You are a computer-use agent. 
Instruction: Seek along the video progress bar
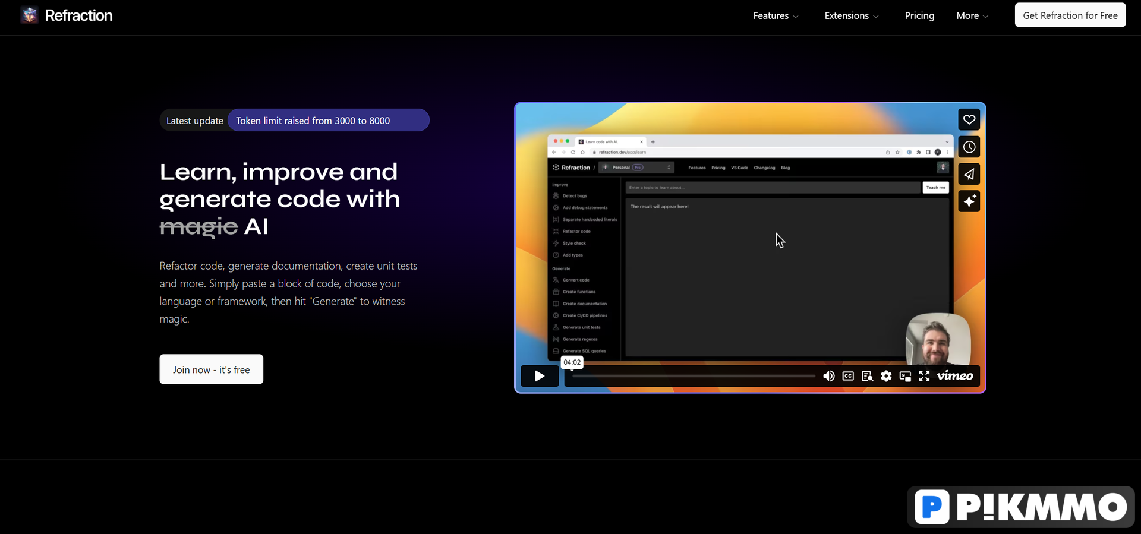694,376
